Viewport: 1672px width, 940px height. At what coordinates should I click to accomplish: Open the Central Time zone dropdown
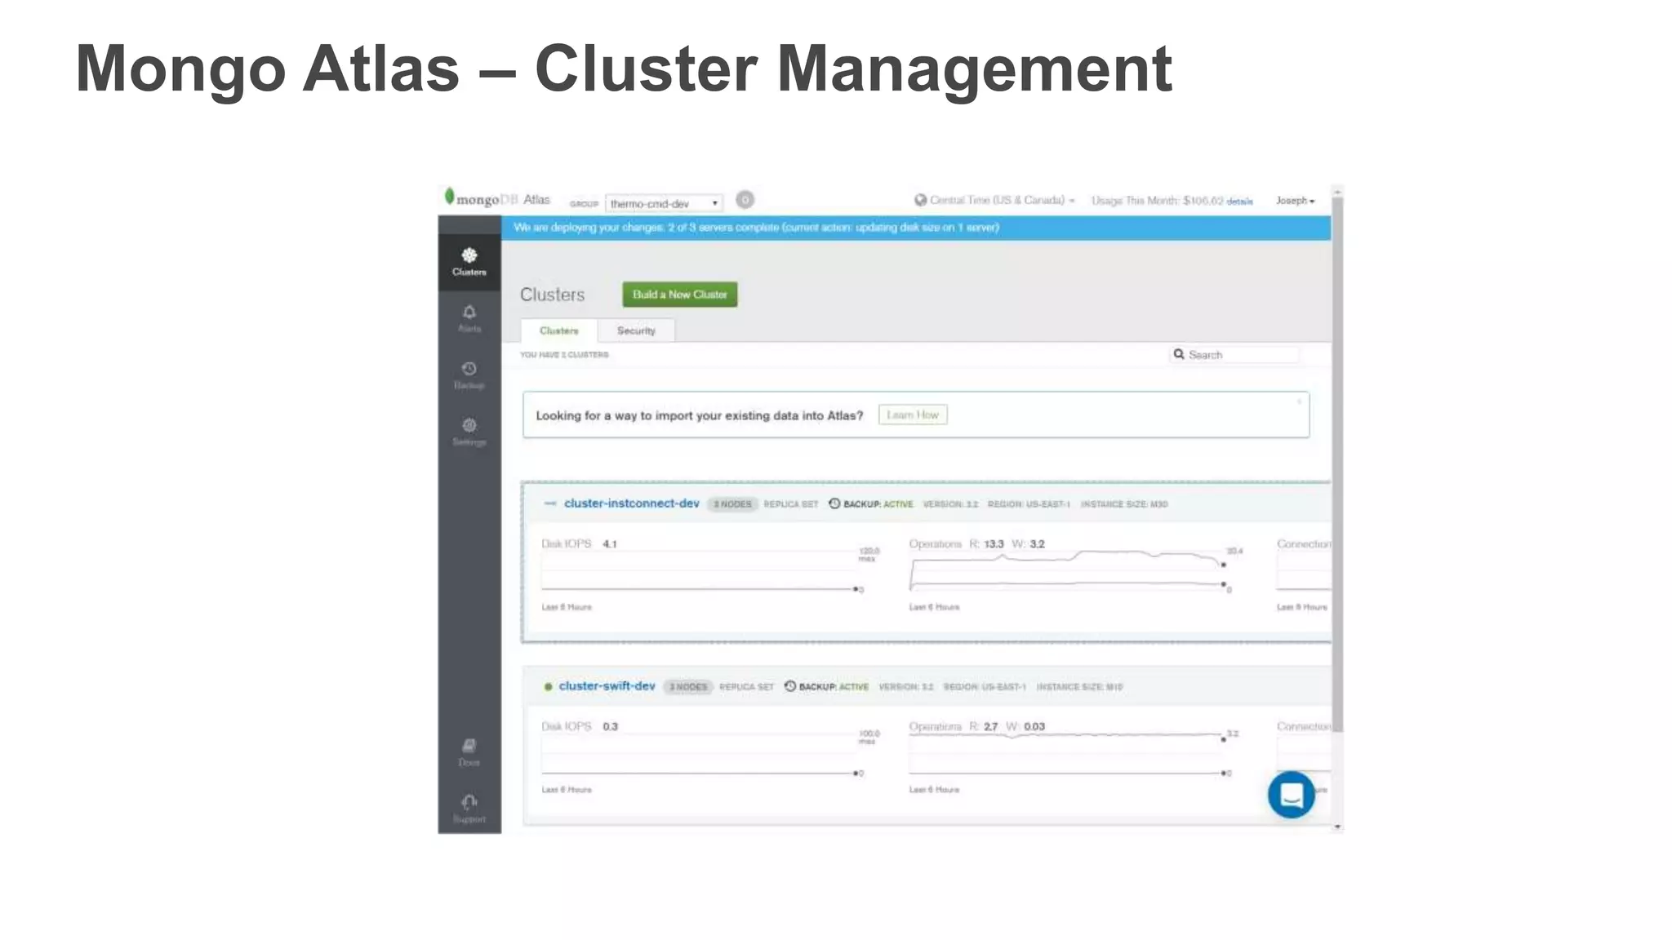coord(1003,201)
